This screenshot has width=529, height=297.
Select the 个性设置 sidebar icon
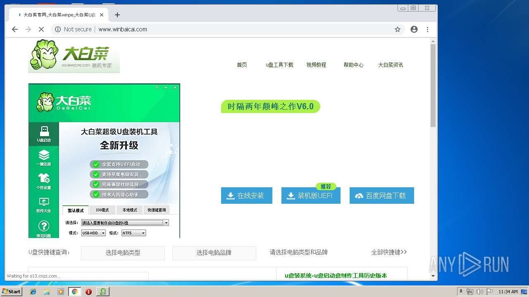[44, 181]
